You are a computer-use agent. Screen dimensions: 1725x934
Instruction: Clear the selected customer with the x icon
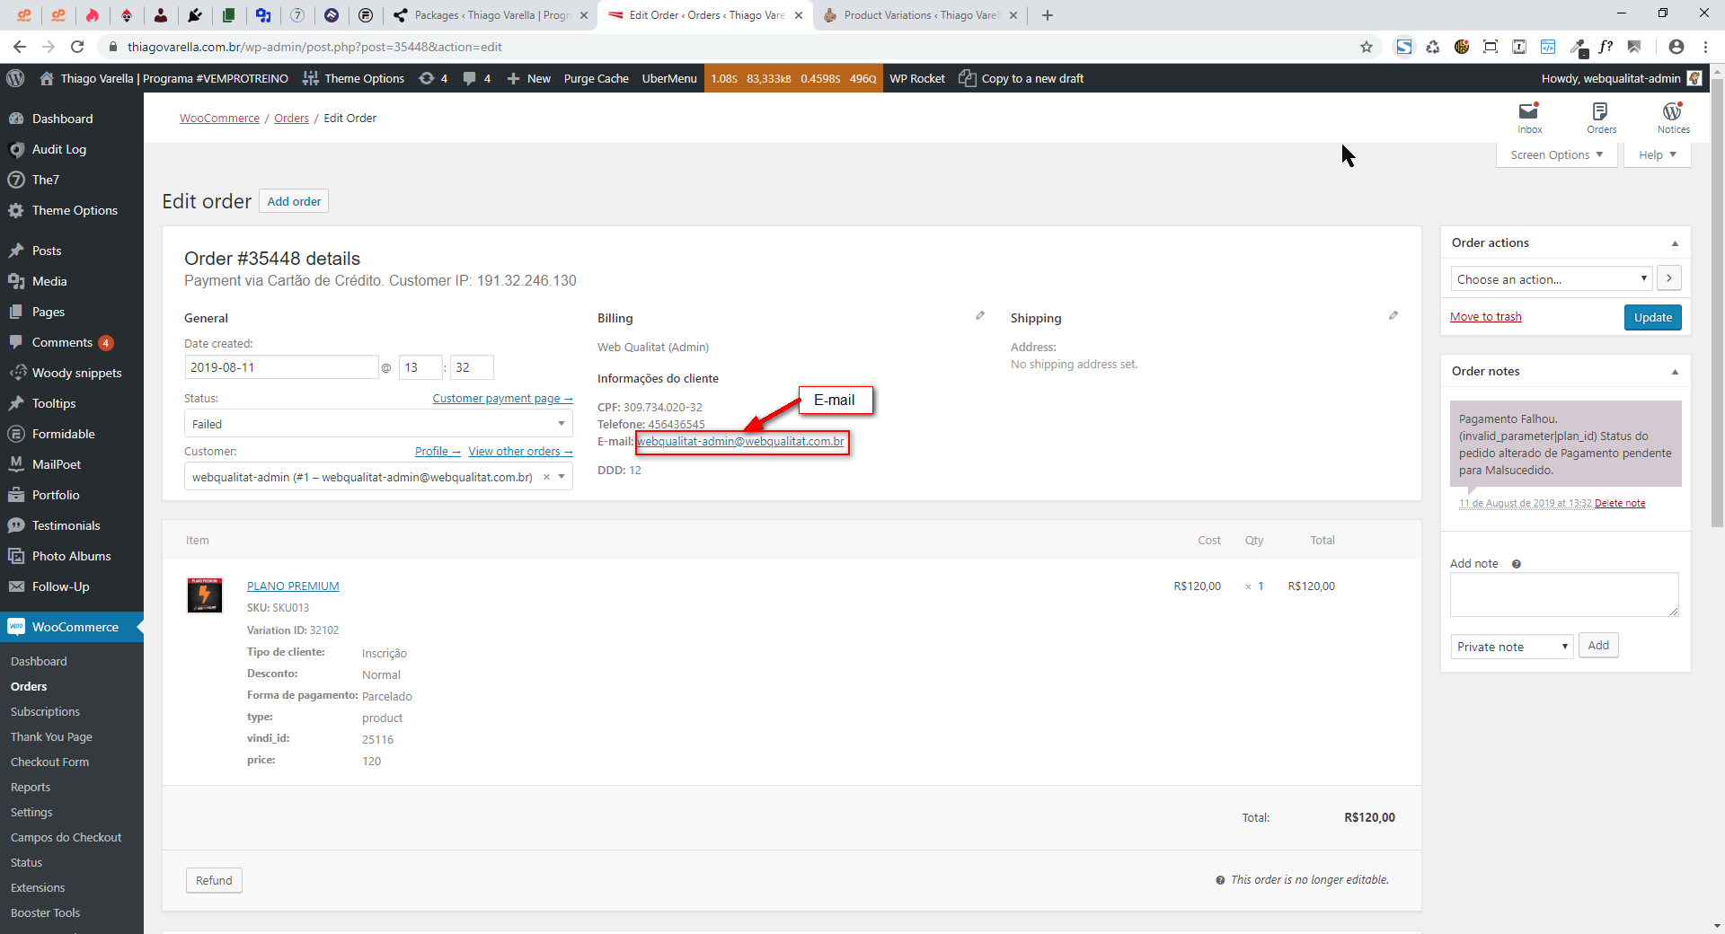click(x=546, y=477)
